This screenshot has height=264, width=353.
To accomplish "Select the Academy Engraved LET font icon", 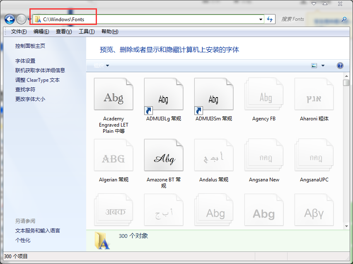I will coord(114,94).
